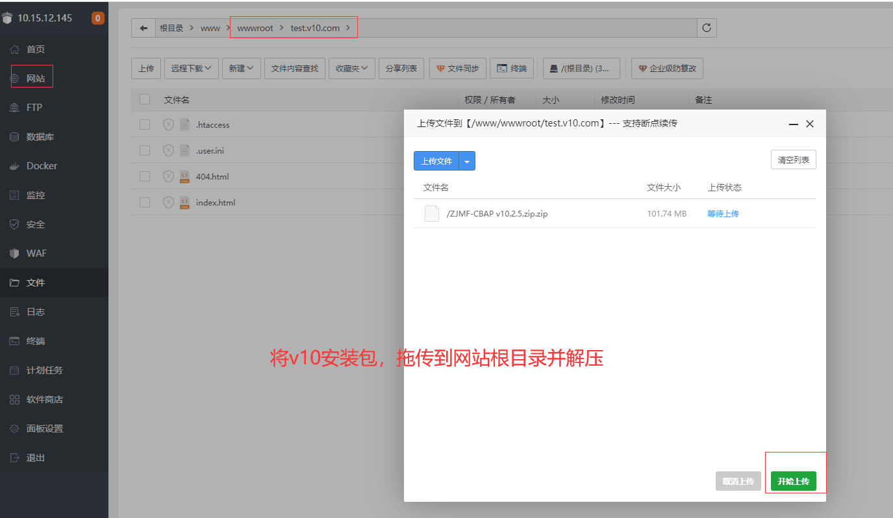Image resolution: width=893 pixels, height=518 pixels.
Task: Minimize the upload dialog
Action: coord(794,124)
